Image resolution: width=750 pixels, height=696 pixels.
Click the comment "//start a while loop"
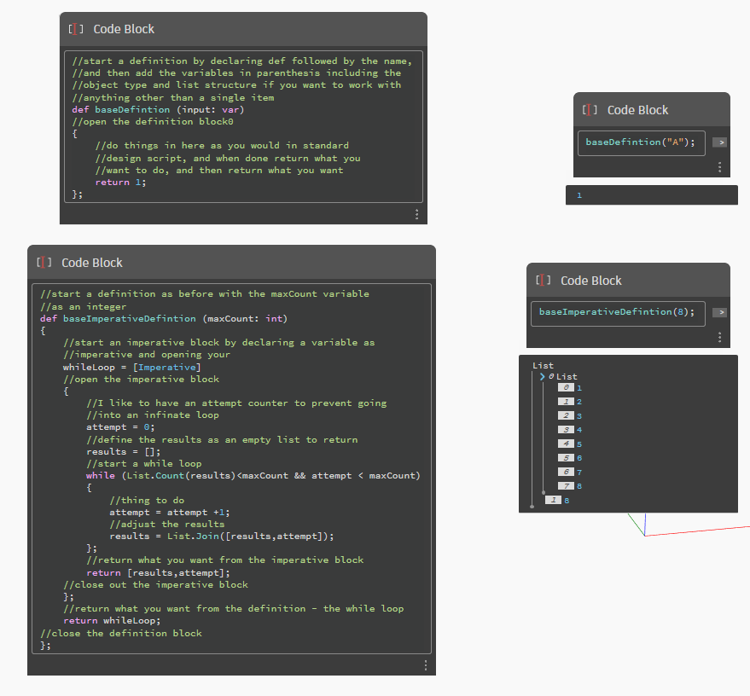click(x=144, y=464)
